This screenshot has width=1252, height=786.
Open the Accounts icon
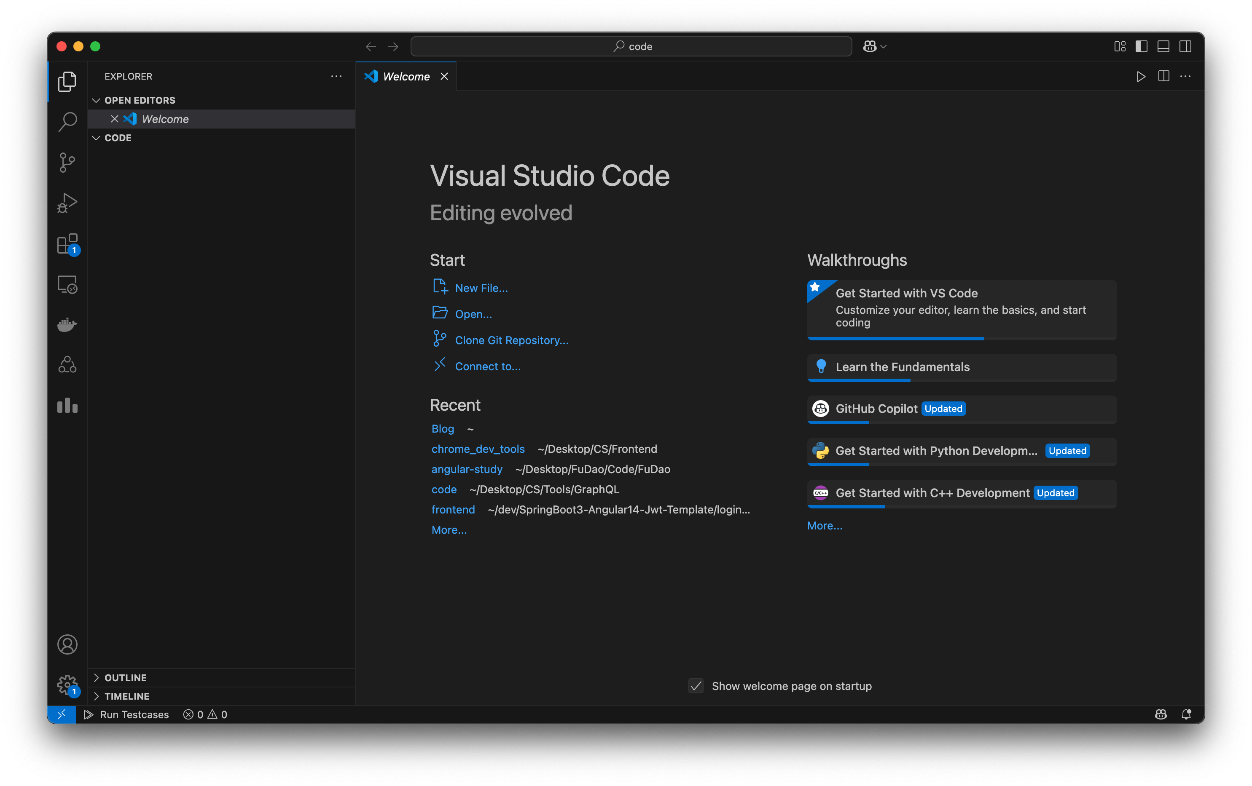(x=67, y=645)
